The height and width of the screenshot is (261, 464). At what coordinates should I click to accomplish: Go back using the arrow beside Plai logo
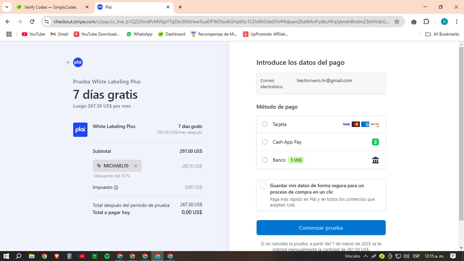click(68, 62)
